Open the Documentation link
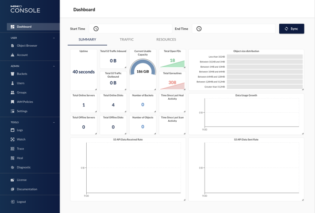 pos(27,189)
